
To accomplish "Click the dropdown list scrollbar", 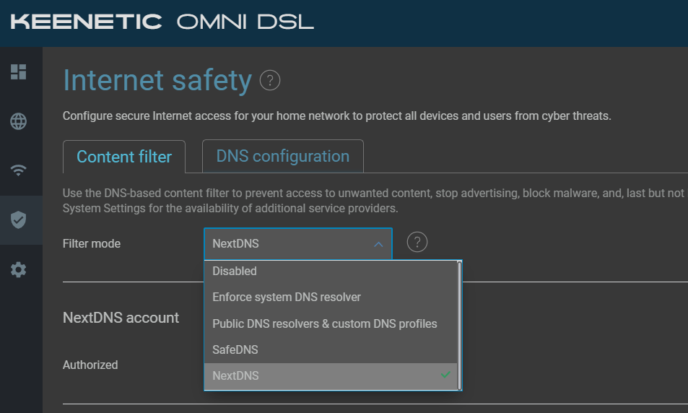I will coord(459,325).
